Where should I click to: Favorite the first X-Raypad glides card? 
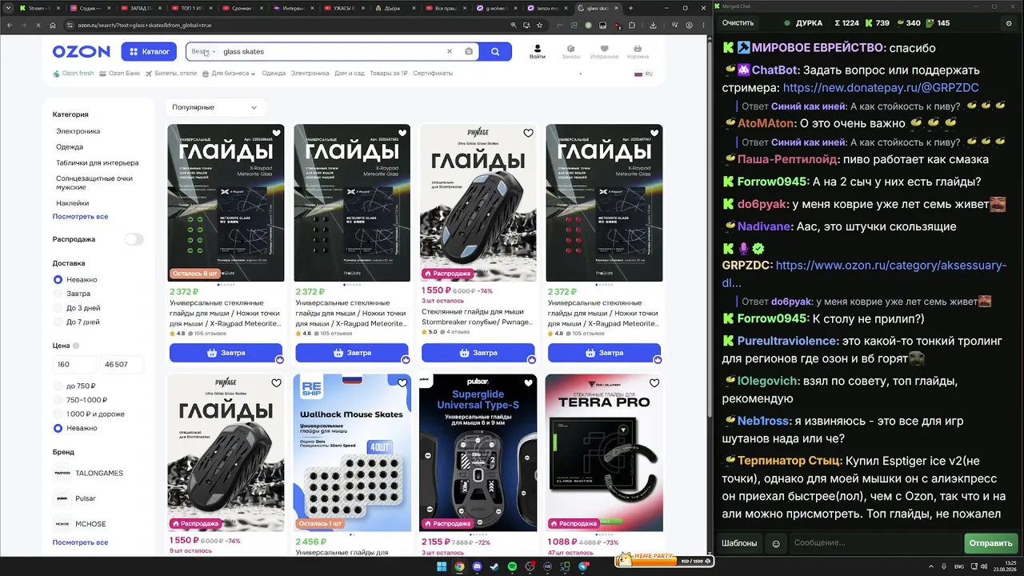point(276,134)
